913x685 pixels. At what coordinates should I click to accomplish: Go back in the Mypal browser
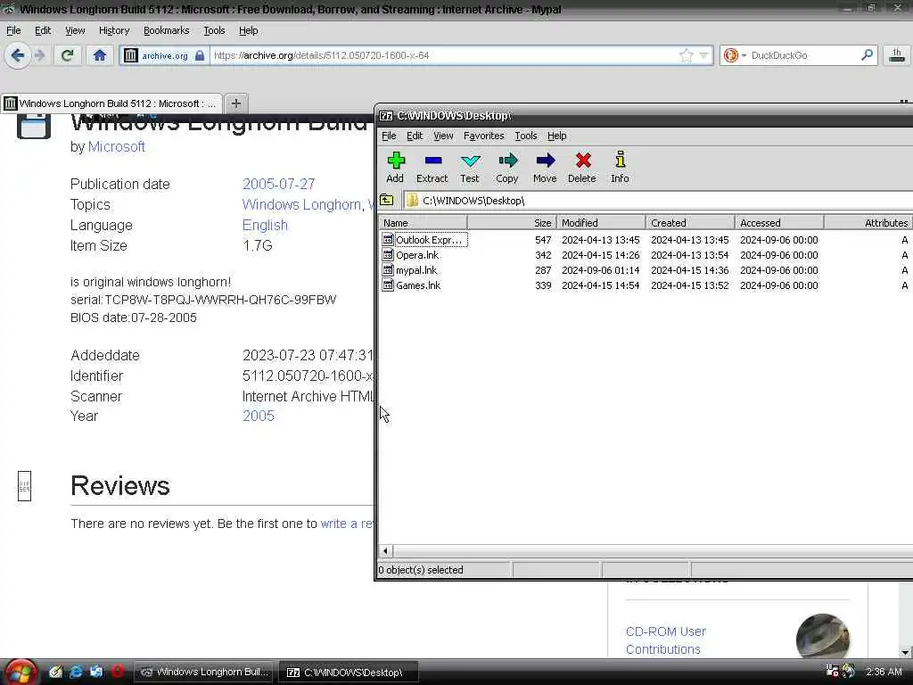pyautogui.click(x=18, y=55)
